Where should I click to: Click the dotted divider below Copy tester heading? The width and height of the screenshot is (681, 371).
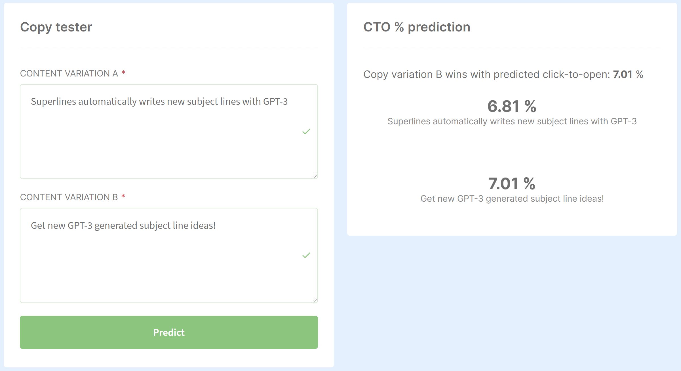(x=169, y=48)
